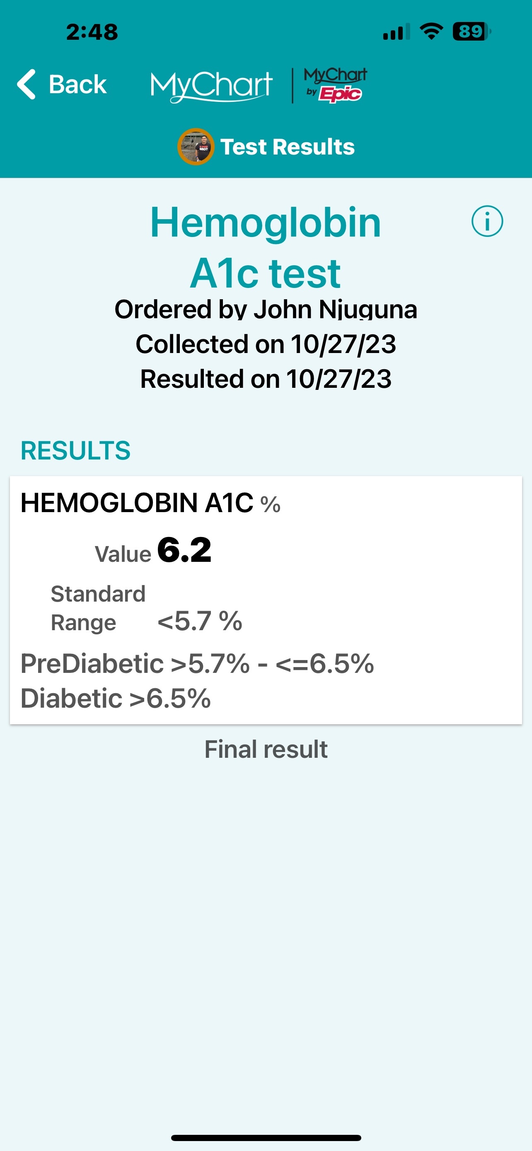This screenshot has width=532, height=1151.
Task: Tap the RESULTS section header
Action: point(75,450)
